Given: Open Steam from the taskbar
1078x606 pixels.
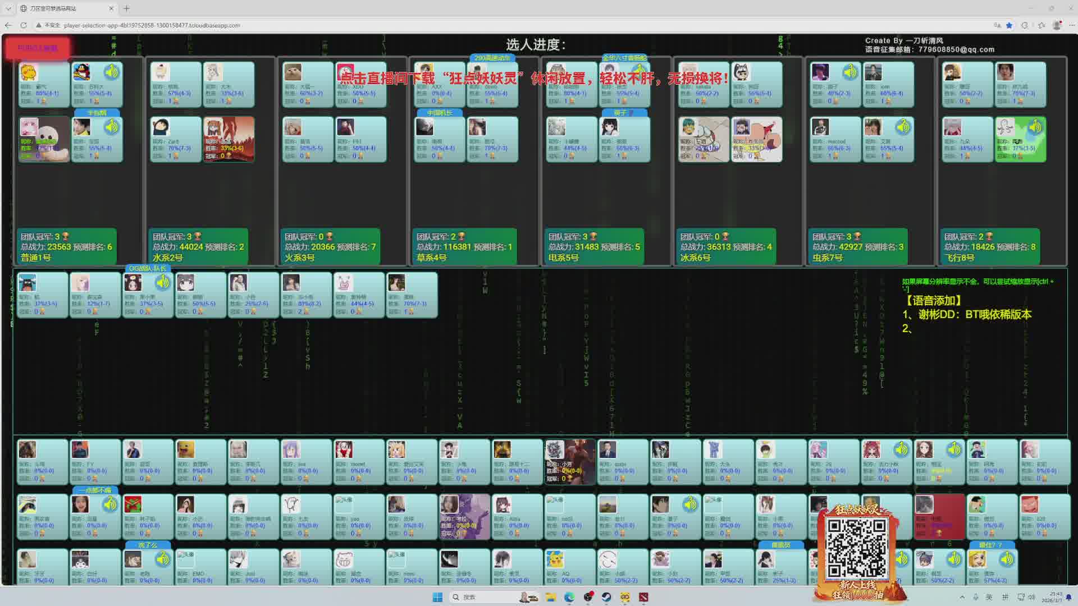Looking at the screenshot, I should click(x=606, y=597).
